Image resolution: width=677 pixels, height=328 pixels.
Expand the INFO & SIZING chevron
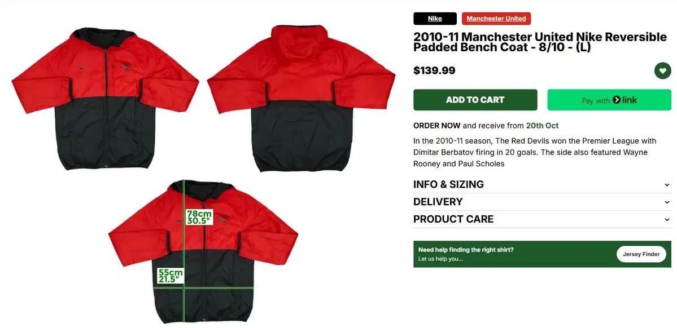tap(667, 185)
